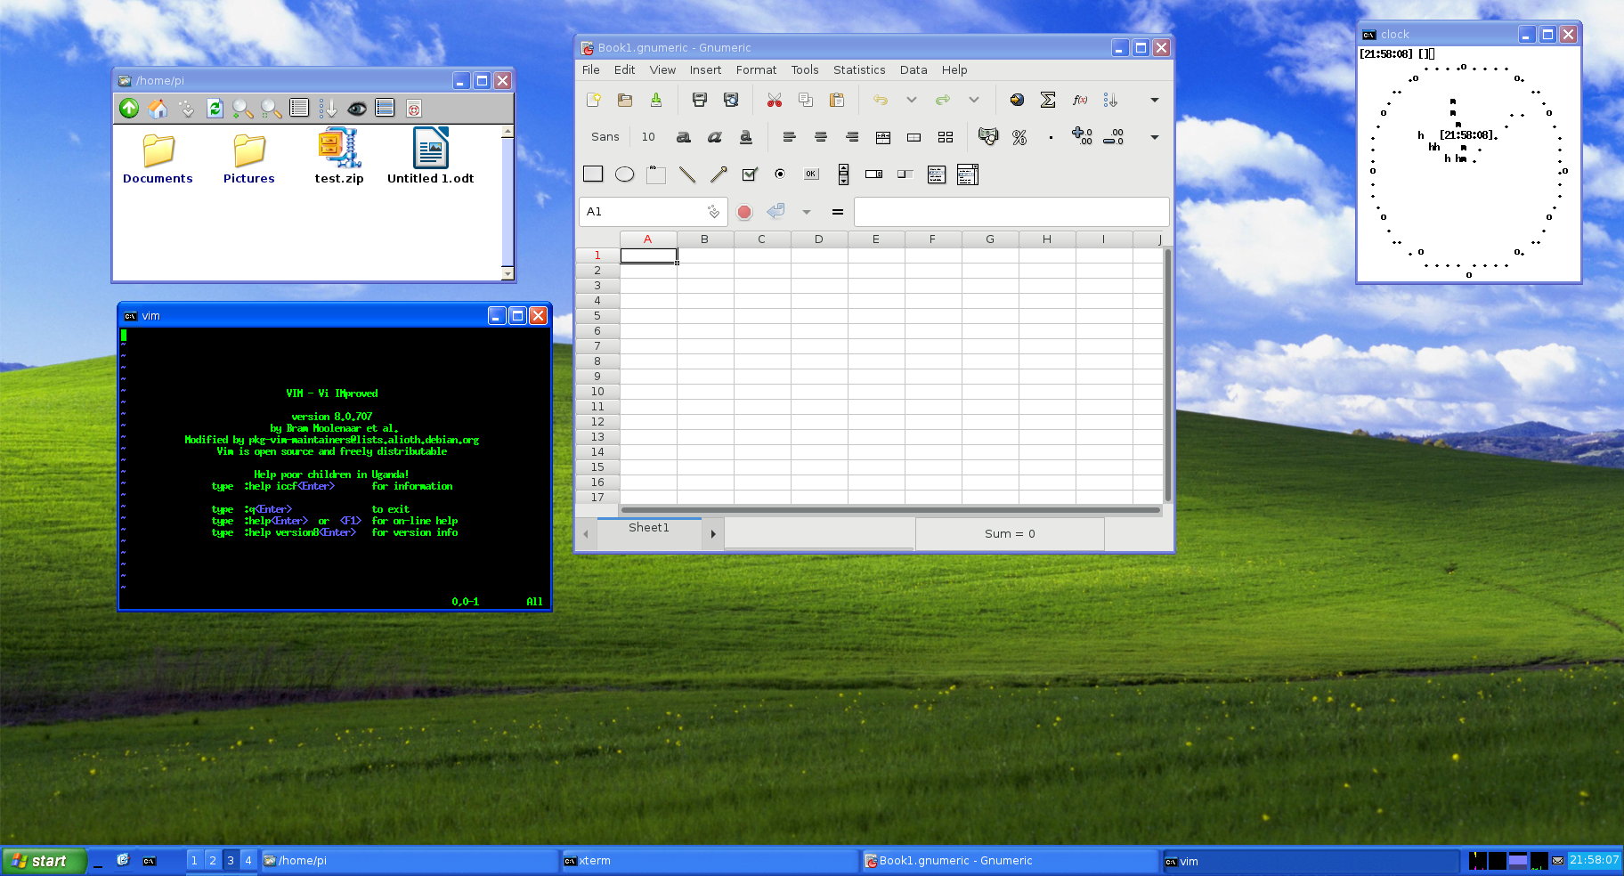Open the Data menu

913,69
